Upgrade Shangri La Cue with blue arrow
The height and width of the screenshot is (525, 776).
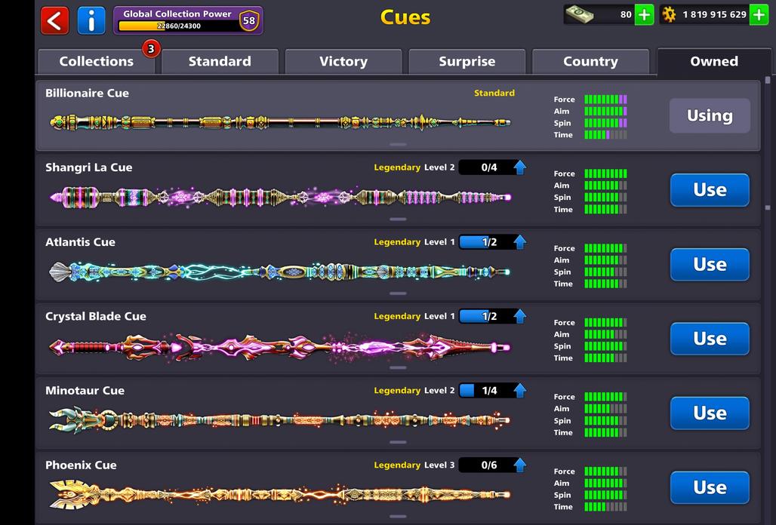[x=519, y=167]
